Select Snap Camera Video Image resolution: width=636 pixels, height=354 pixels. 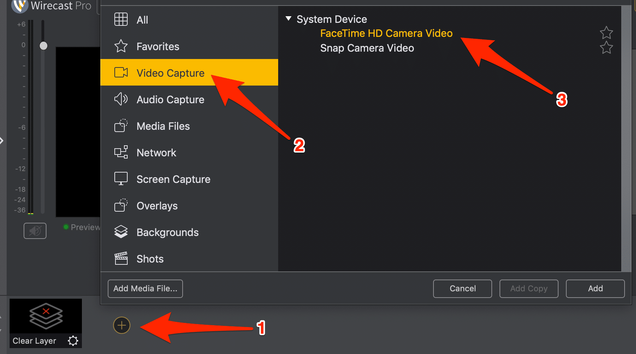367,48
